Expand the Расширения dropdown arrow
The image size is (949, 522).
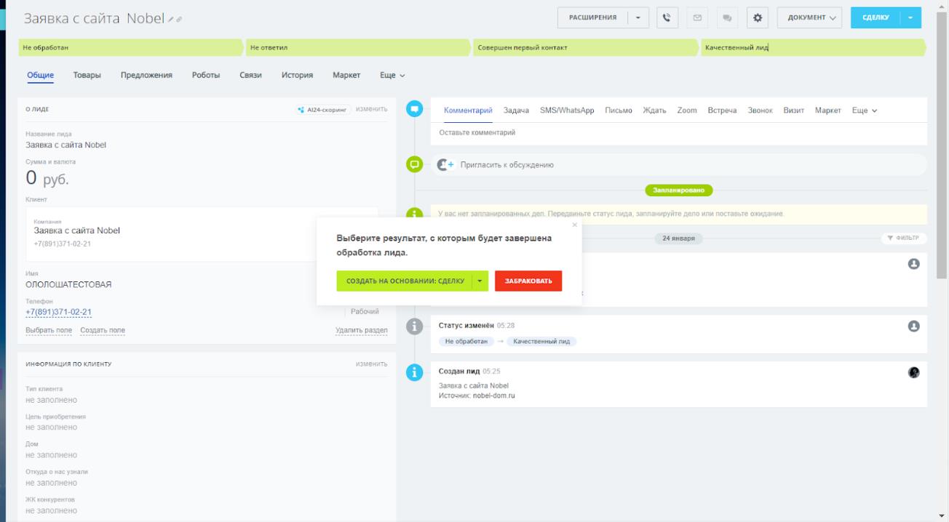coord(638,17)
